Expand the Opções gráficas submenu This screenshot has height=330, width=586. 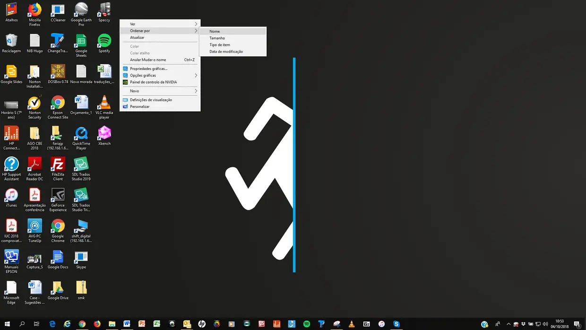(x=160, y=75)
